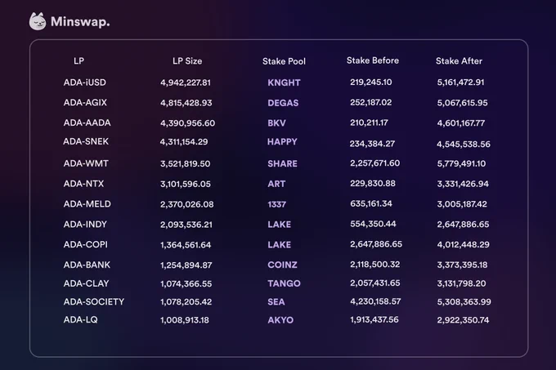Open the COINZ stake pool link
This screenshot has width=556, height=370.
pos(282,265)
